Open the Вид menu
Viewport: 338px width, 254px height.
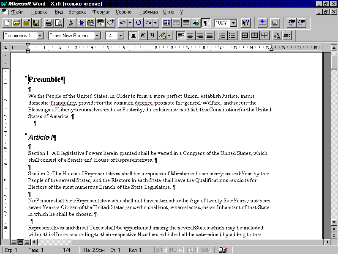[x=59, y=12]
